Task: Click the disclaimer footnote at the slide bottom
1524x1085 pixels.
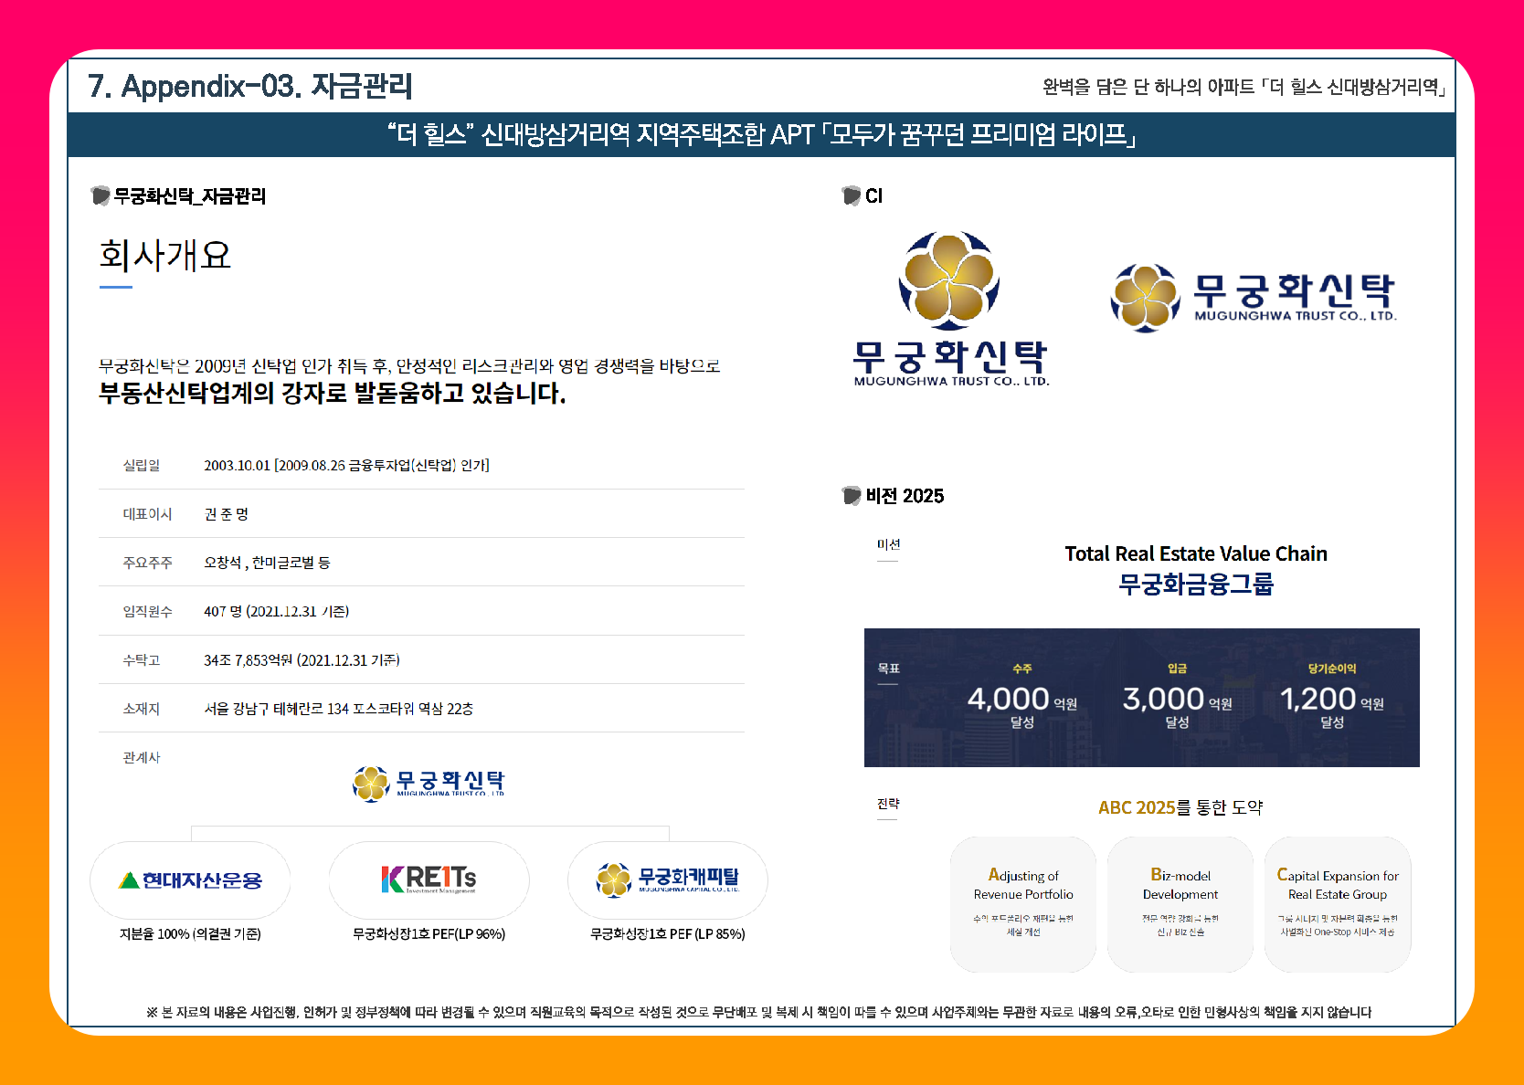Action: (758, 1012)
